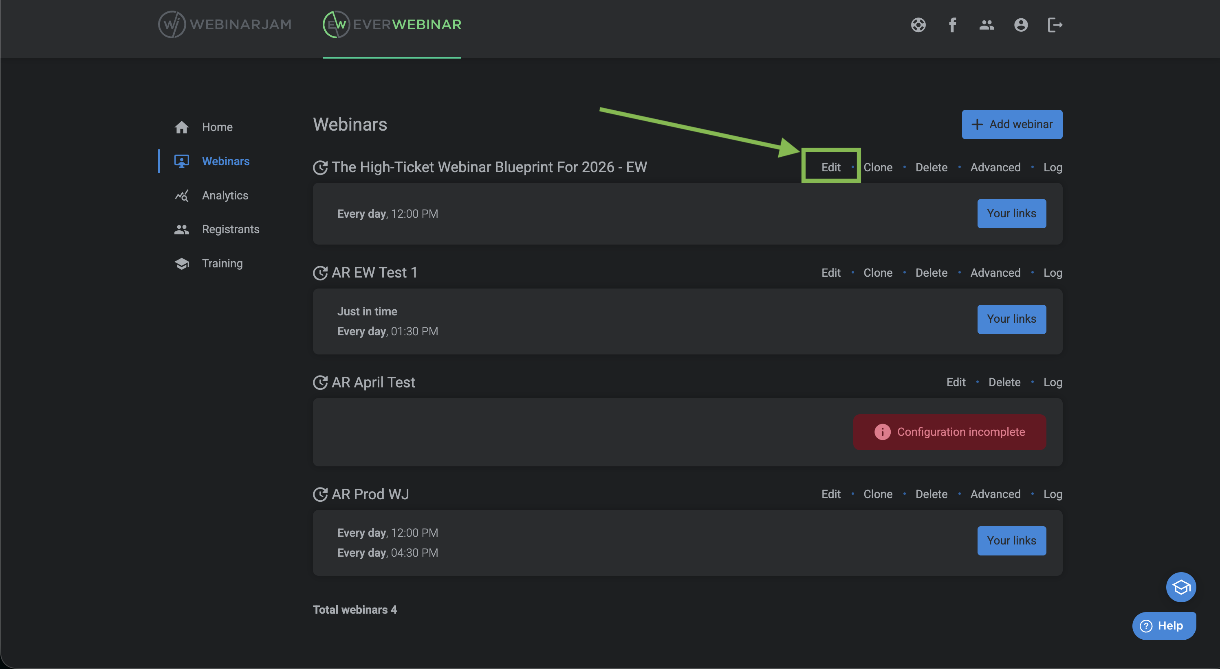Delete the AR Prod WJ webinar
The image size is (1220, 669).
tap(931, 494)
